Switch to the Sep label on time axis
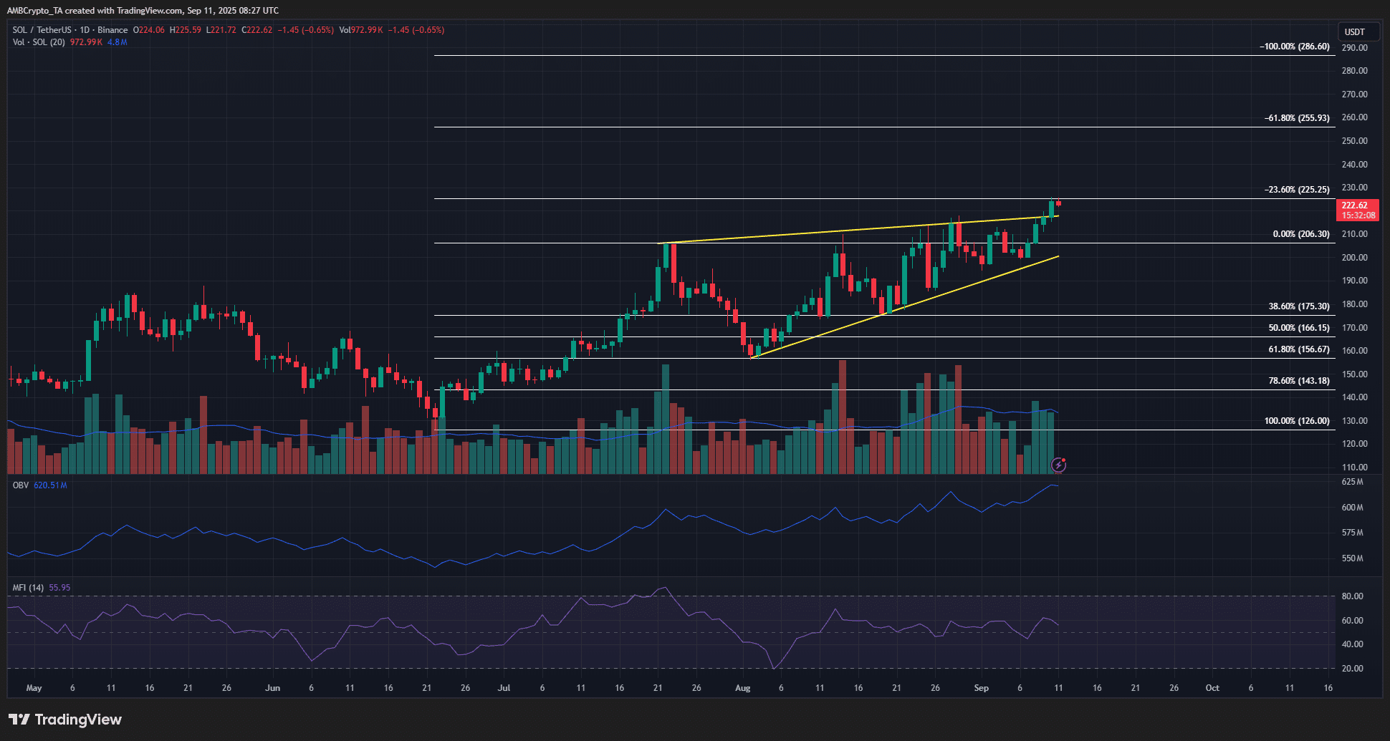This screenshot has width=1390, height=741. (x=982, y=687)
